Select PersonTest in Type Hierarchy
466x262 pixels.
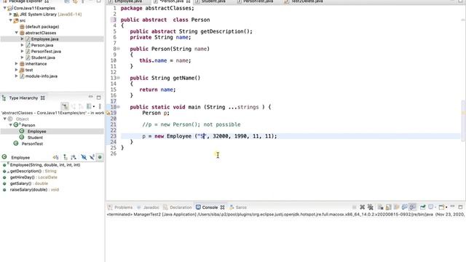click(x=32, y=144)
